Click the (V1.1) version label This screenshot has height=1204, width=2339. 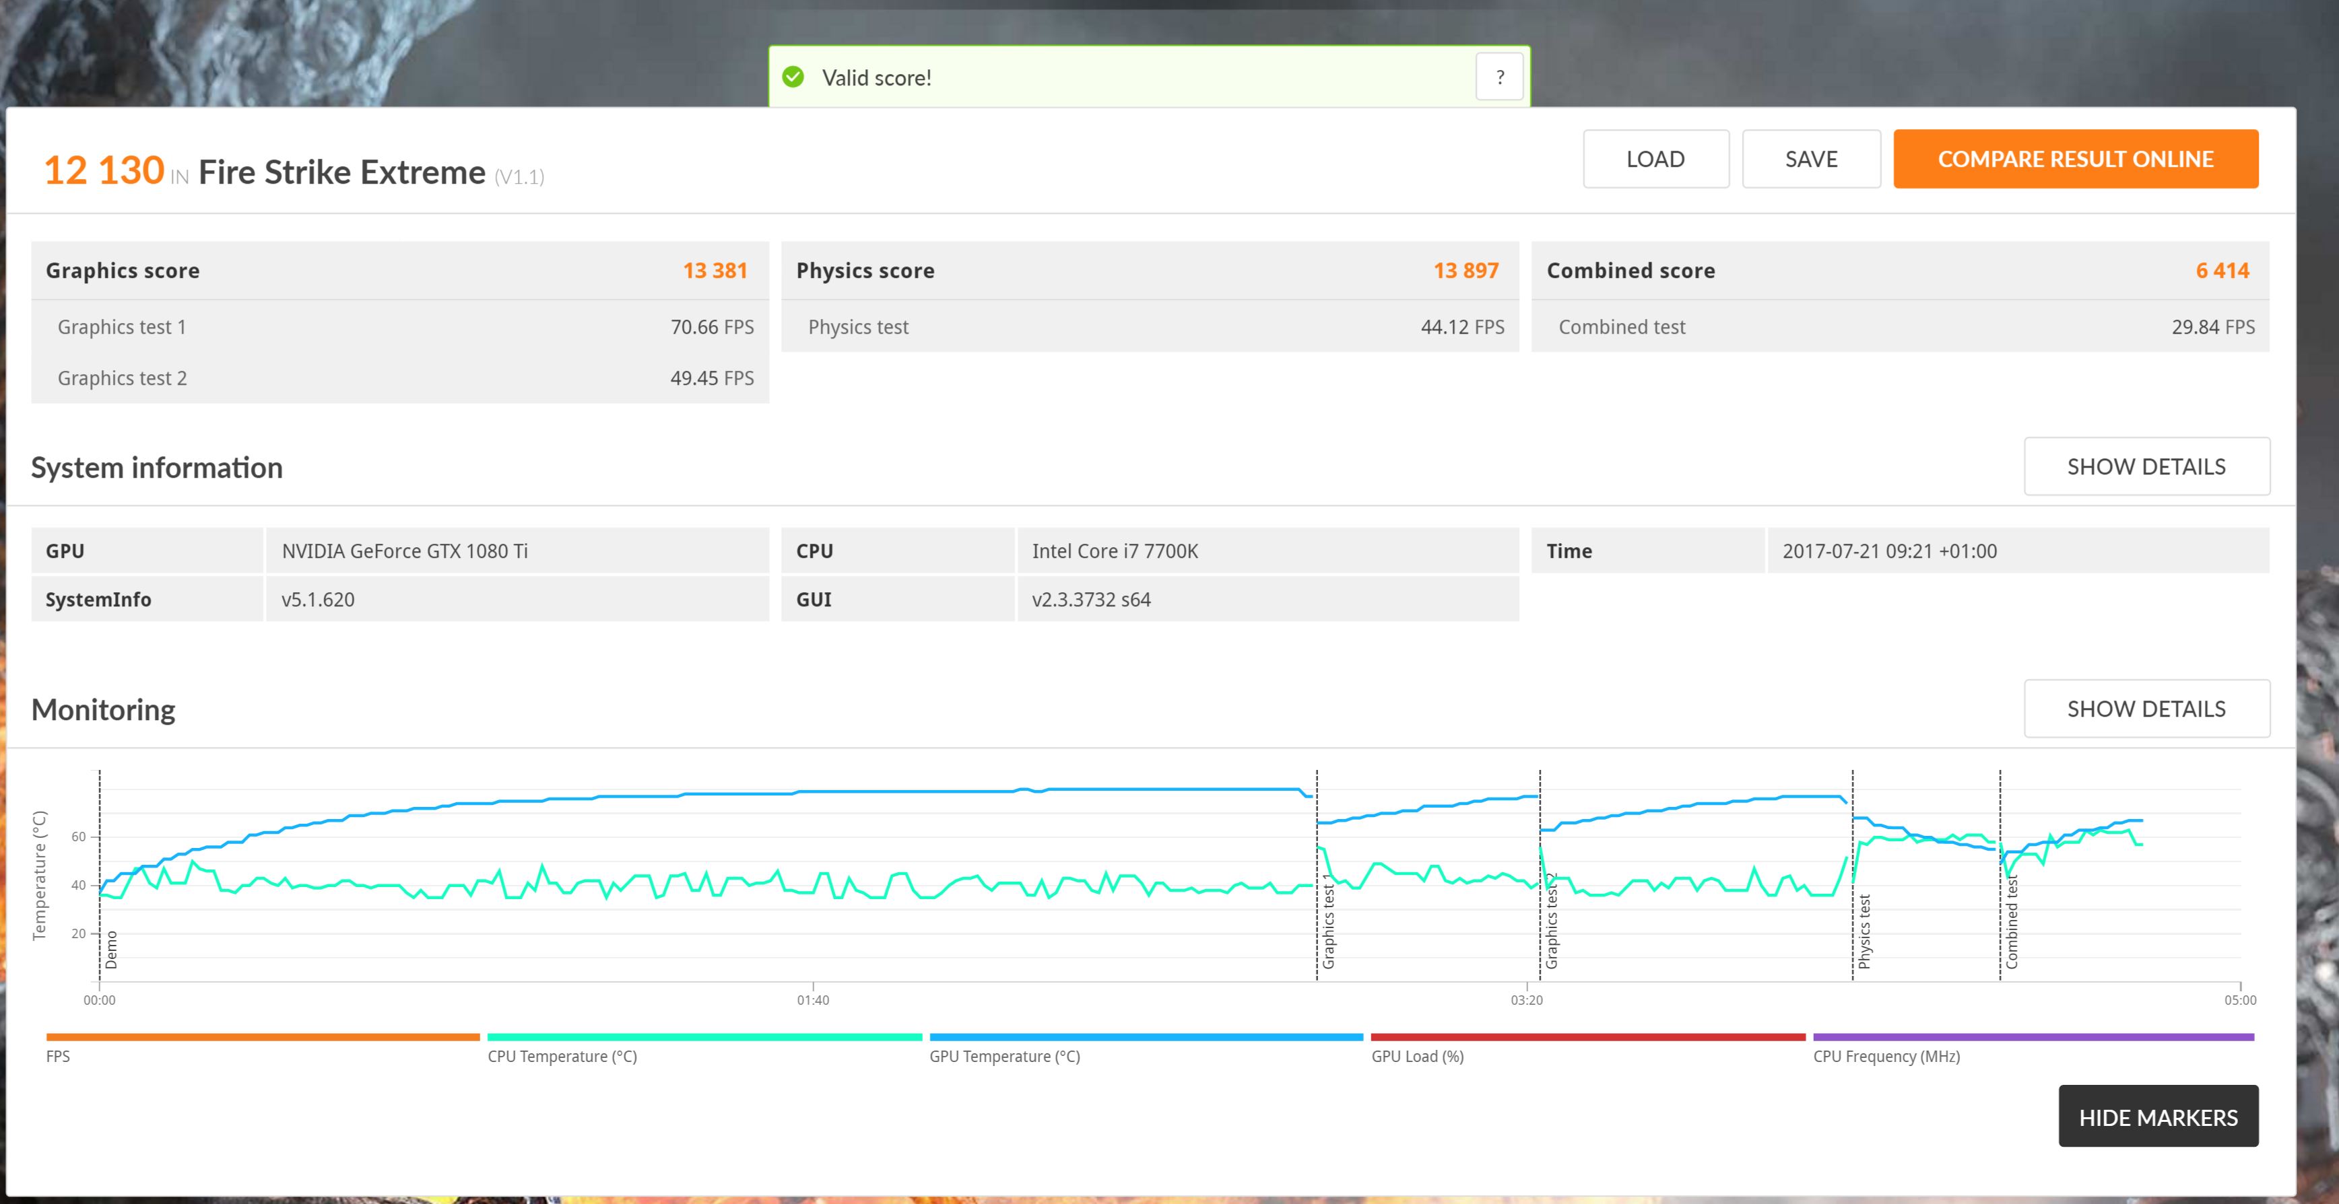click(519, 177)
